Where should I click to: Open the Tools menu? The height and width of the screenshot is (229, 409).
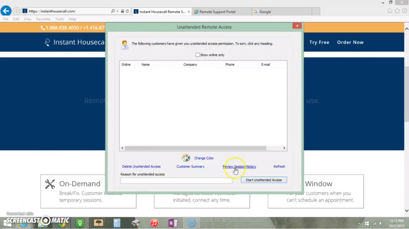point(59,19)
